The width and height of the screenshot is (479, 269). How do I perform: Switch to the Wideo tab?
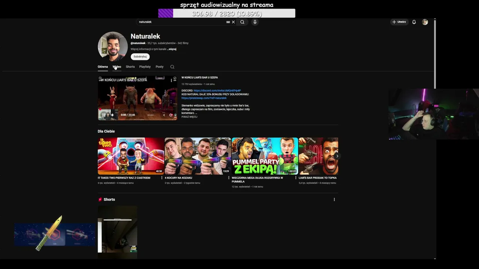(117, 67)
